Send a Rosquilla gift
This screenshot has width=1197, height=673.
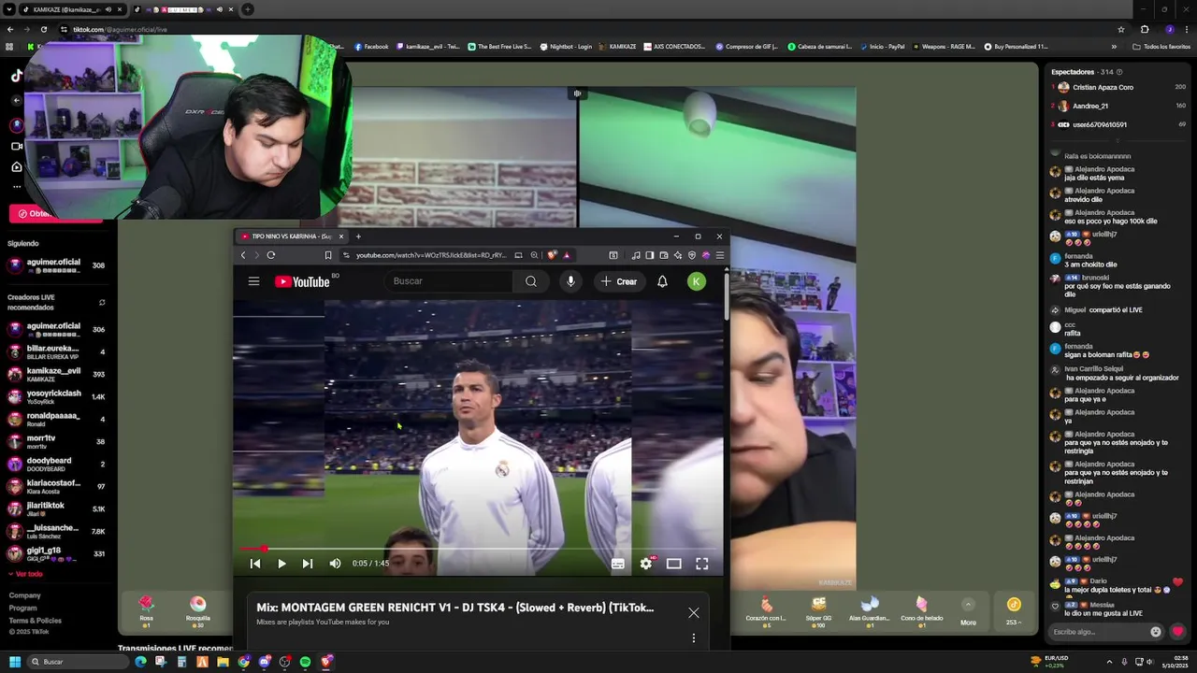pyautogui.click(x=197, y=610)
